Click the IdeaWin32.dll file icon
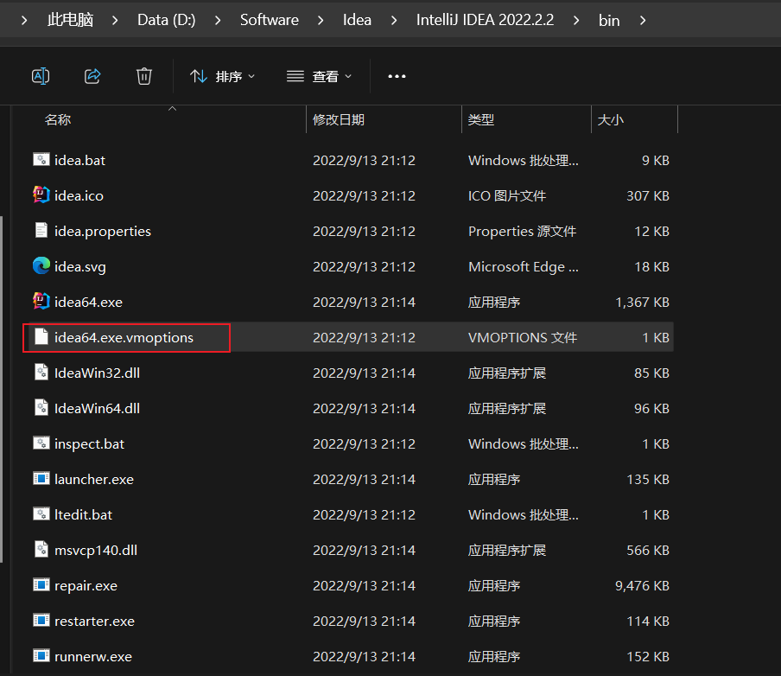This screenshot has height=676, width=781. [x=41, y=373]
